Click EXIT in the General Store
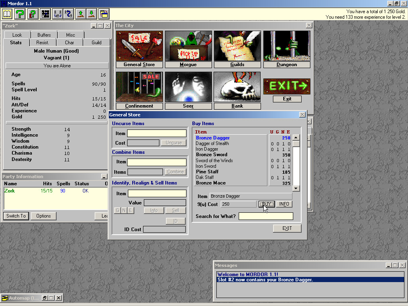Image resolution: width=408 pixels, height=306 pixels. coord(287,228)
